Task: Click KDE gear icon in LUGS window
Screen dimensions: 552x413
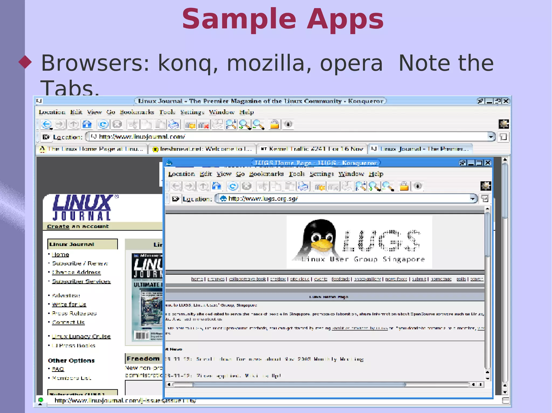Action: (x=486, y=186)
